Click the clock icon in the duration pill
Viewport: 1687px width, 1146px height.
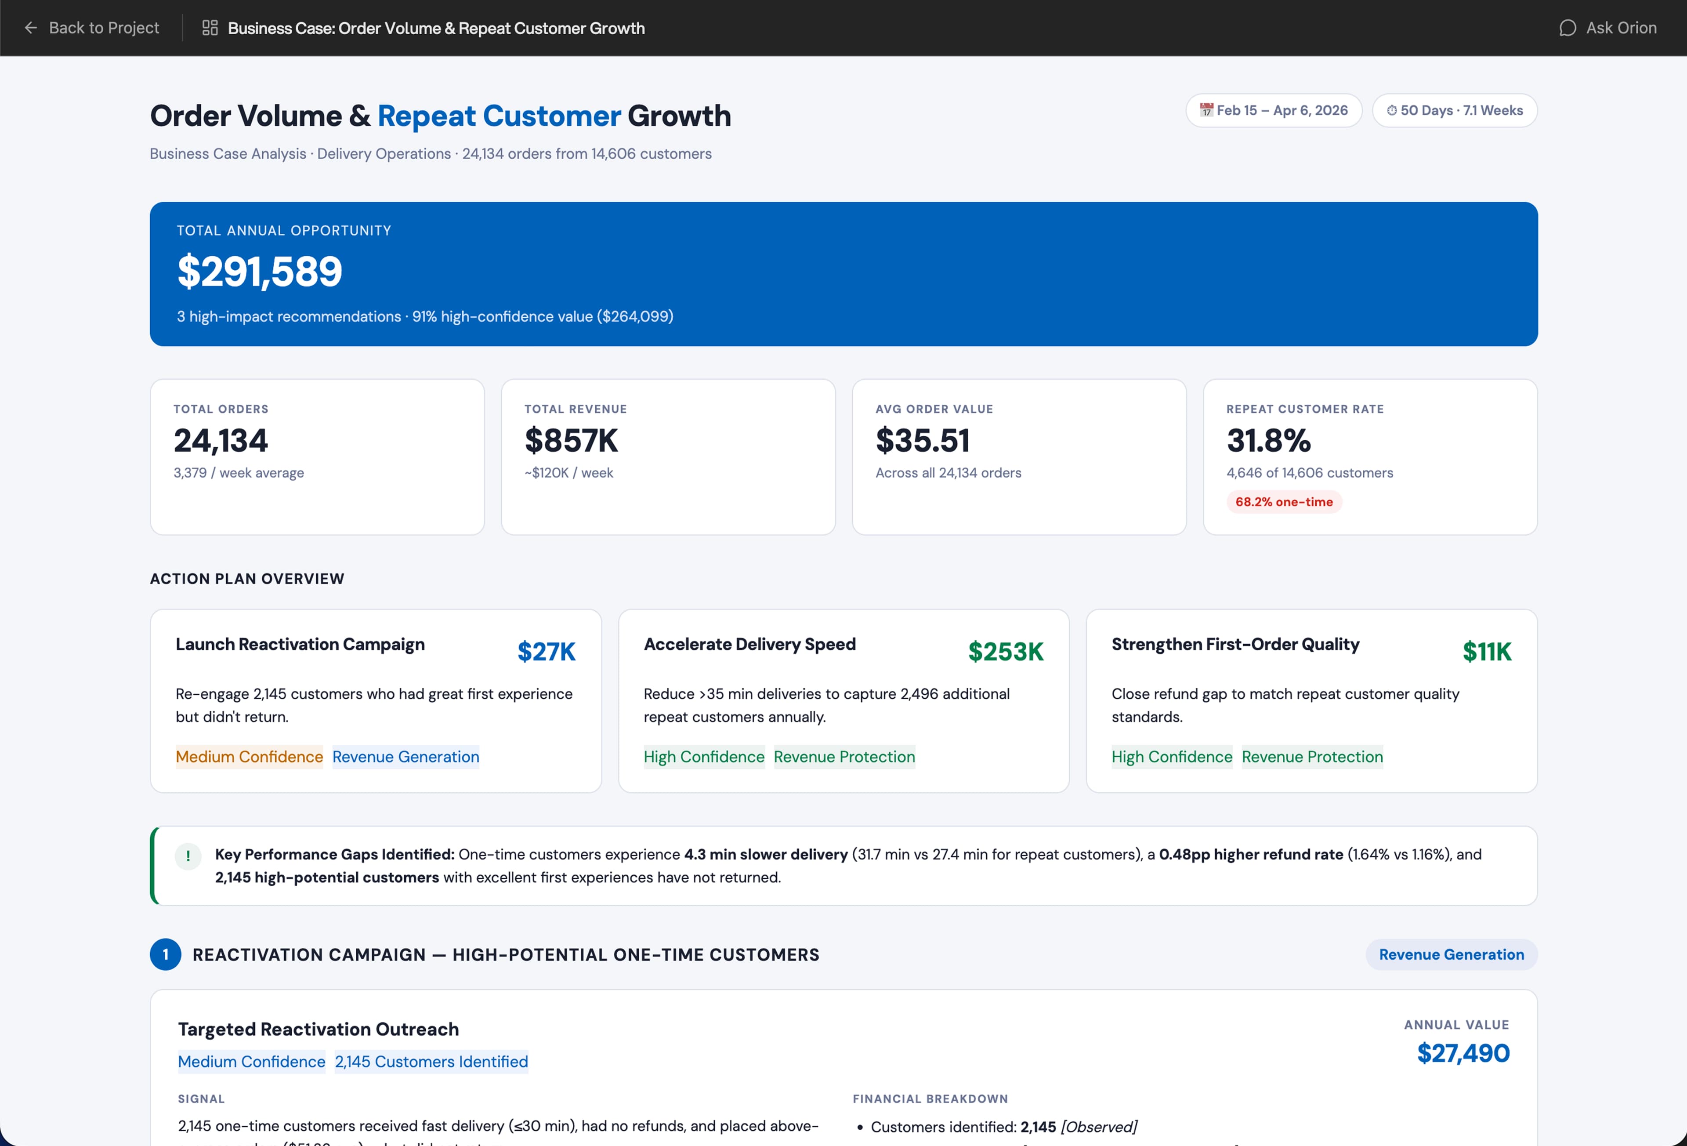click(x=1392, y=110)
